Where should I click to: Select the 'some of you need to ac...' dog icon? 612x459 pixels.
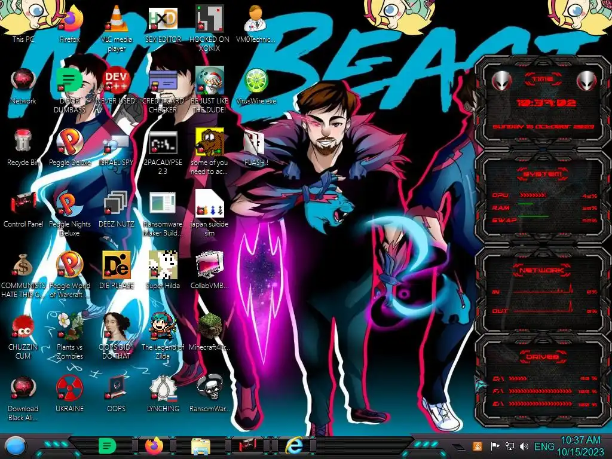coord(209,152)
